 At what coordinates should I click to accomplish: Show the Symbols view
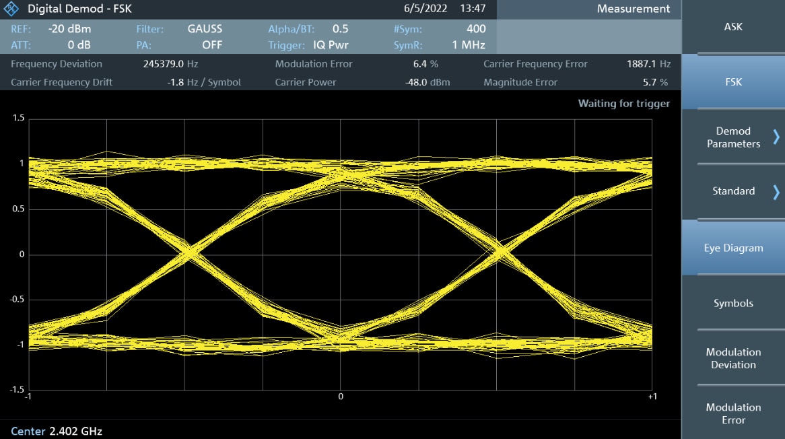(x=733, y=303)
